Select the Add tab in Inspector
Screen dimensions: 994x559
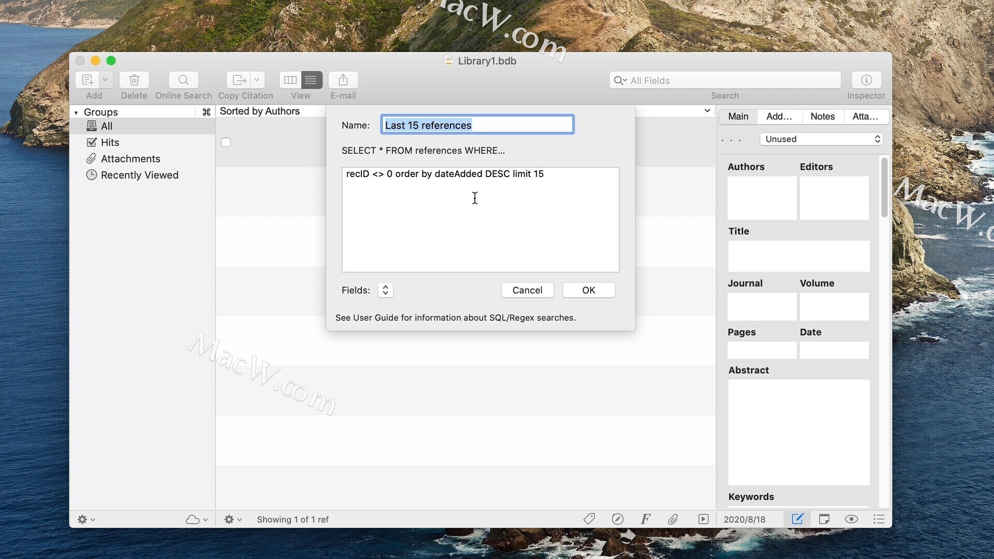[x=779, y=116]
